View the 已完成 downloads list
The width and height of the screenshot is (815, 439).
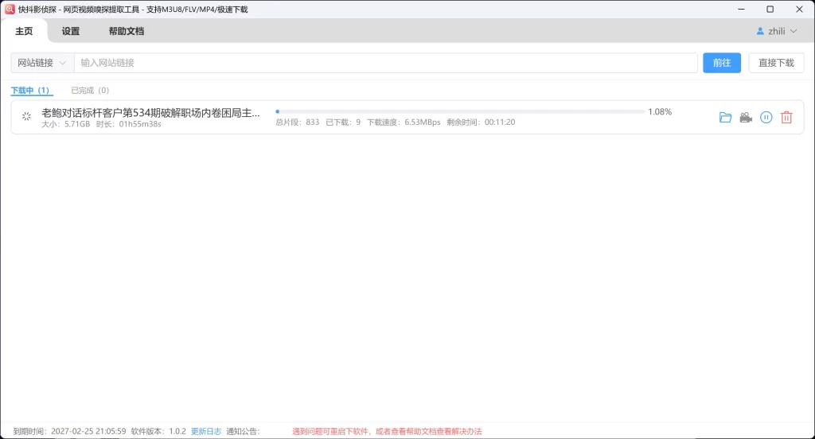tap(90, 91)
